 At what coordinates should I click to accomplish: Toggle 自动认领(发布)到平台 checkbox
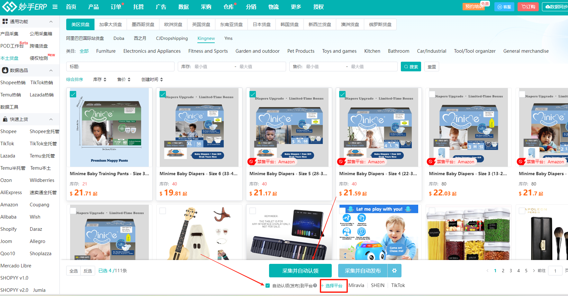pos(267,285)
